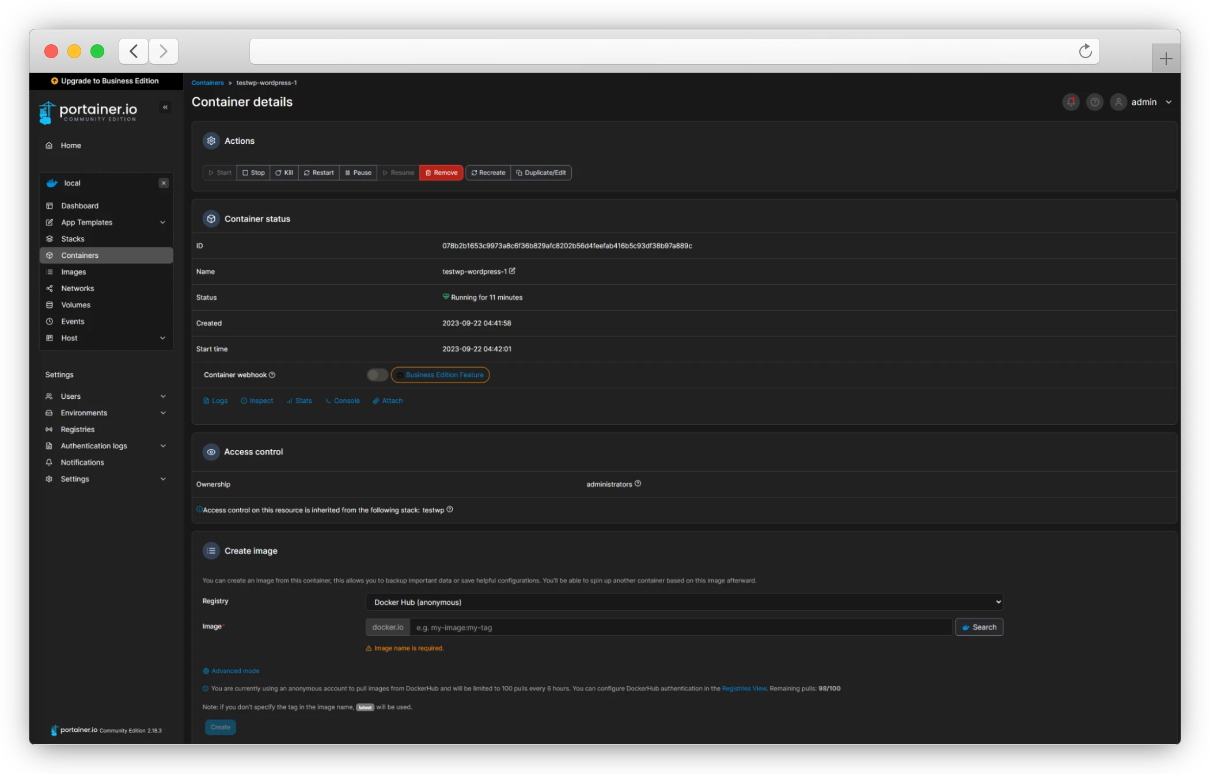This screenshot has height=774, width=1210.
Task: Expand the App Templates menu chevron
Action: coord(163,222)
